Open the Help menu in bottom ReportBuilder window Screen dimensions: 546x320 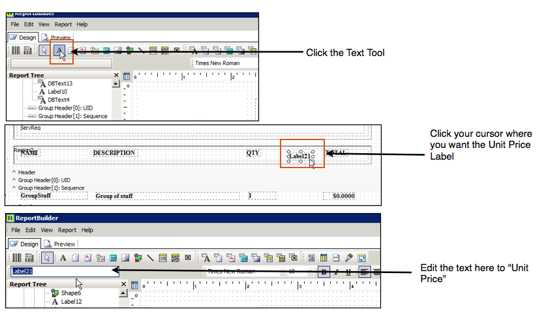tap(87, 230)
